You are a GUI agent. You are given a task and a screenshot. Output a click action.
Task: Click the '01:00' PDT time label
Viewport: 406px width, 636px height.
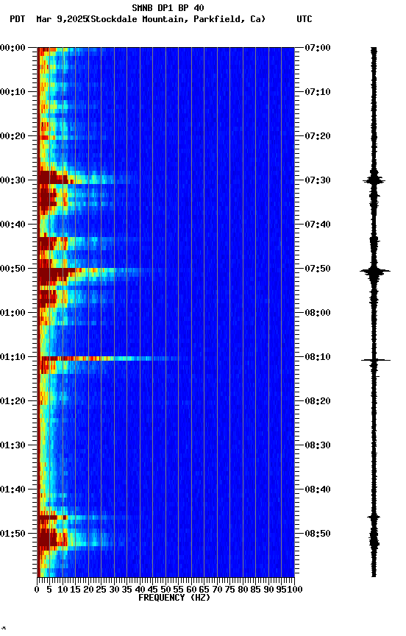(x=13, y=313)
